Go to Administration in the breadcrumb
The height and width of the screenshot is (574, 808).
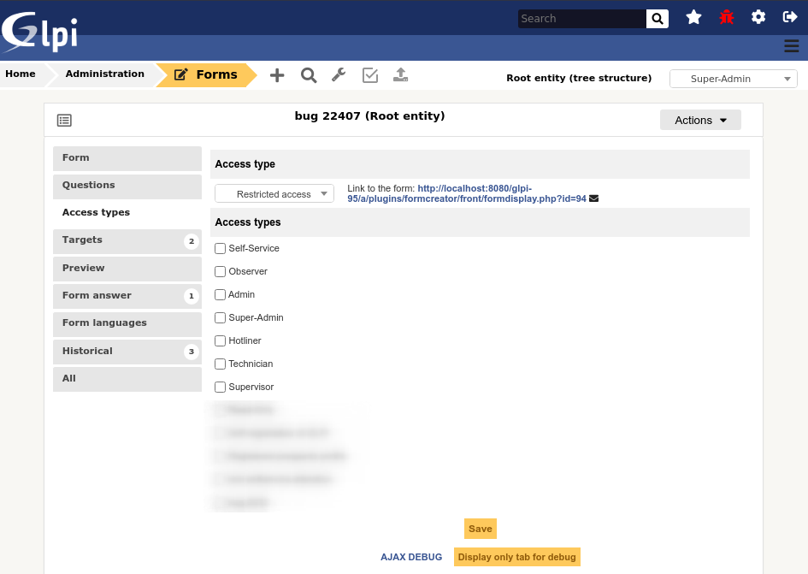pyautogui.click(x=104, y=74)
